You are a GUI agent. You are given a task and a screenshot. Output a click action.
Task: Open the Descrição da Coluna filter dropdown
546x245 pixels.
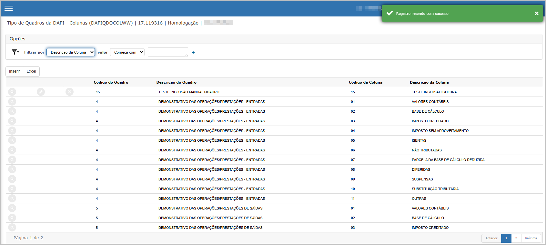(x=71, y=52)
